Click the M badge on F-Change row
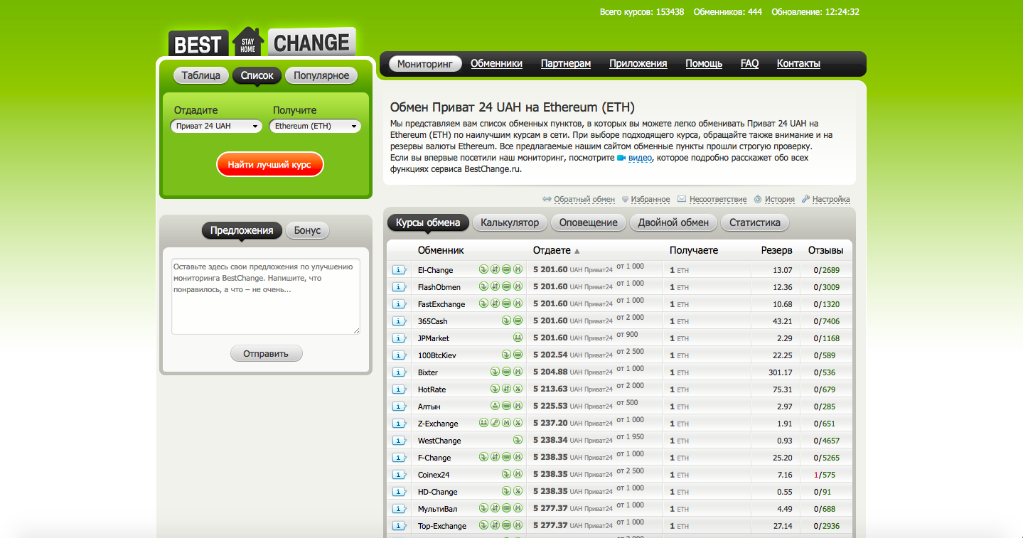The image size is (1023, 538). pyautogui.click(x=518, y=458)
